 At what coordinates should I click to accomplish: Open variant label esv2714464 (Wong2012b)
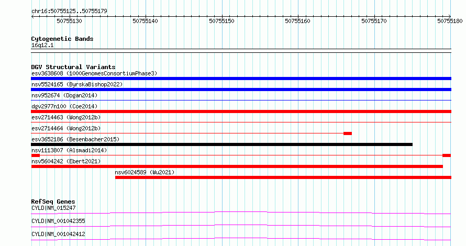coord(66,128)
